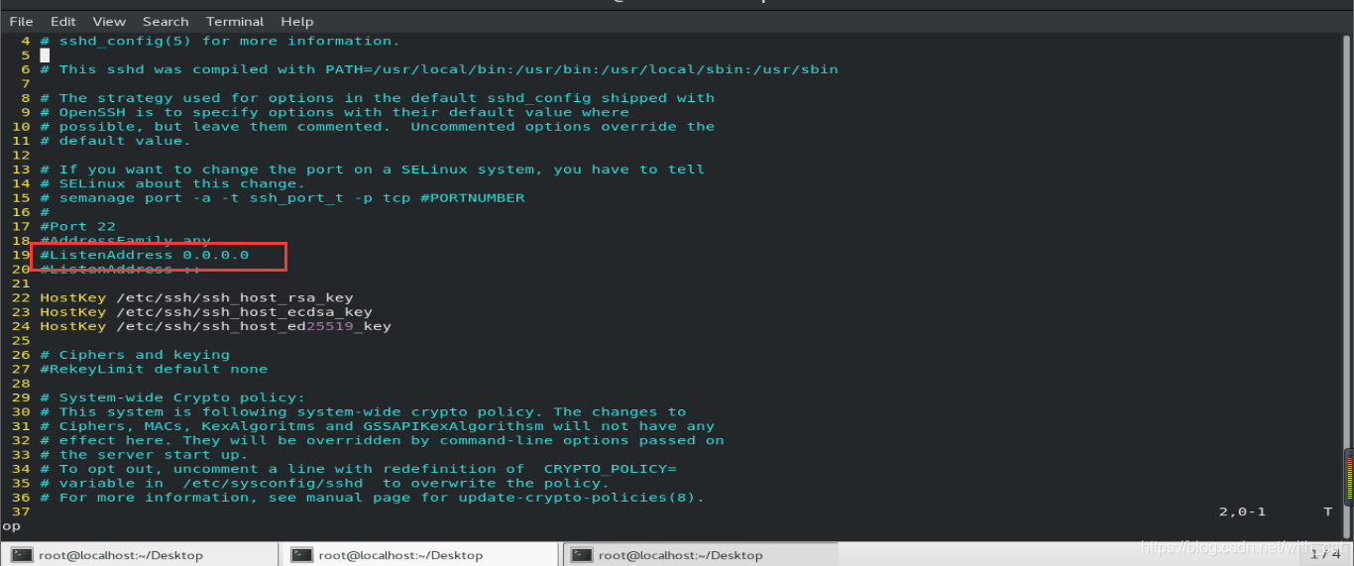The height and width of the screenshot is (566, 1354).
Task: Click 'The strategy used for options' line
Action: click(x=377, y=98)
